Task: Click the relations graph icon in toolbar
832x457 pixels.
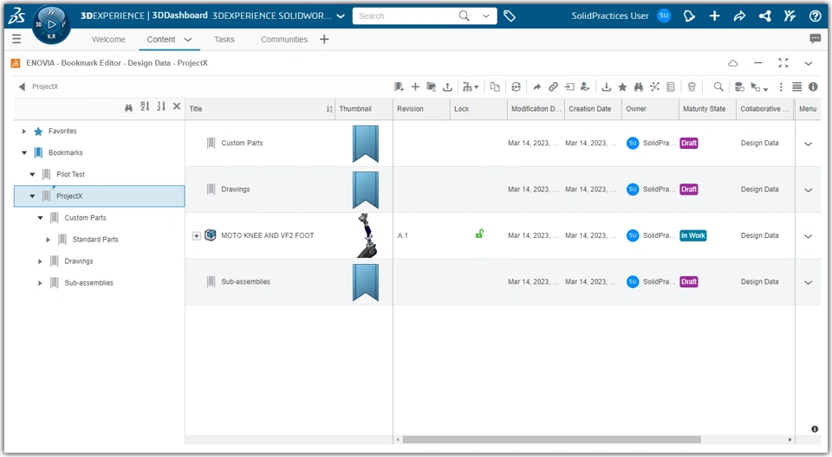Action: 655,87
